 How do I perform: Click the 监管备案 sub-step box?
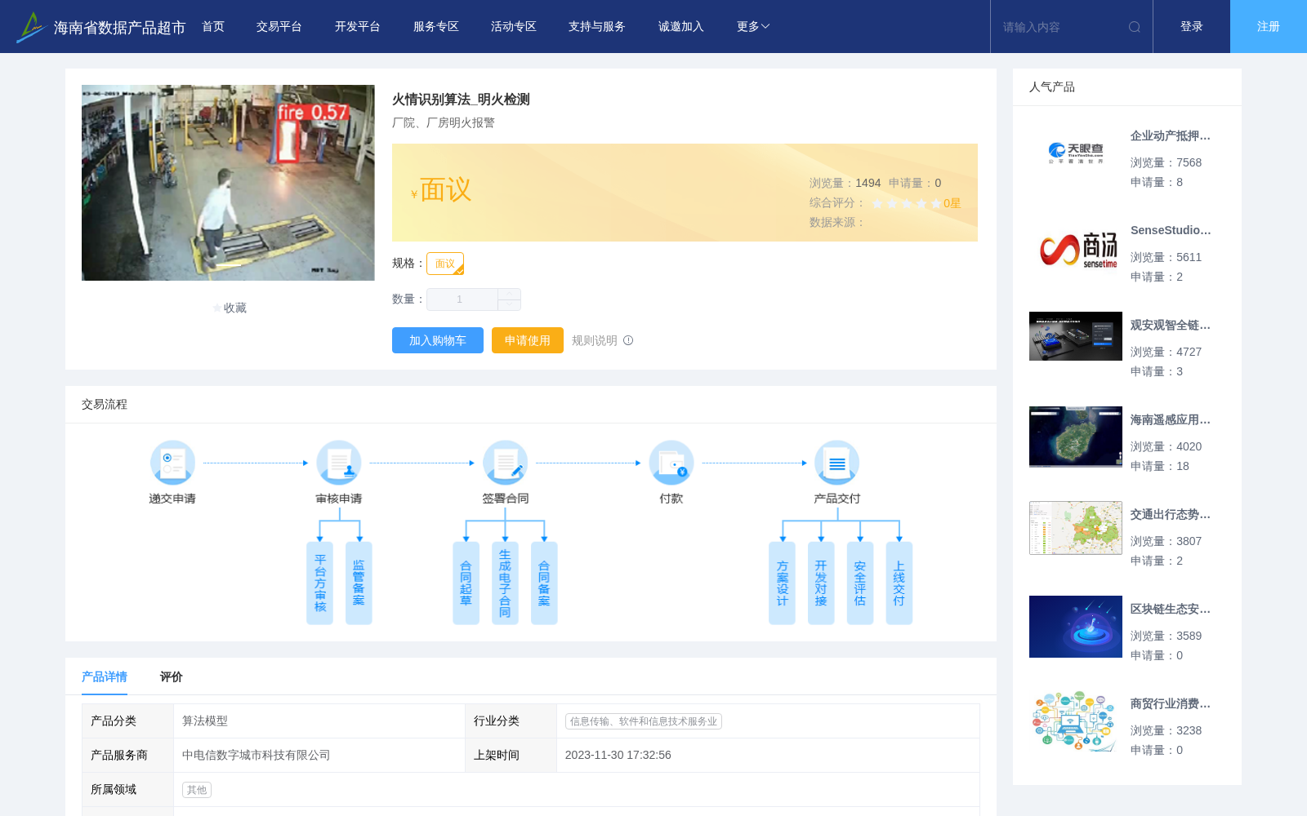(359, 583)
